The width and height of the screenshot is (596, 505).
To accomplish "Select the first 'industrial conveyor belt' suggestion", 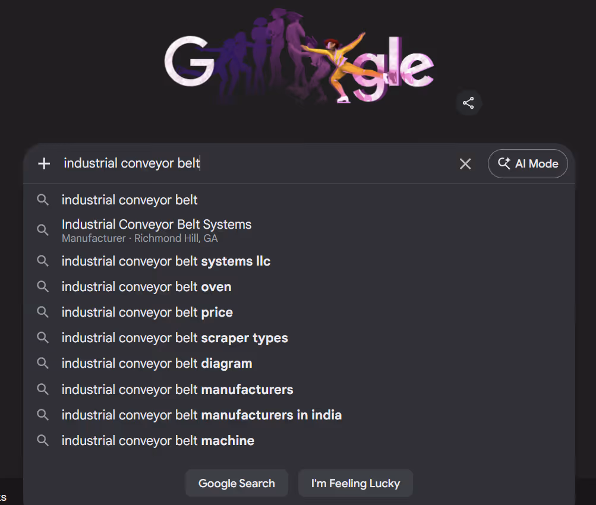I will click(x=129, y=200).
